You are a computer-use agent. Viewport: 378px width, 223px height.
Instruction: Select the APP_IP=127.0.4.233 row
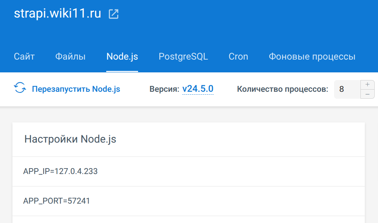pyautogui.click(x=189, y=171)
